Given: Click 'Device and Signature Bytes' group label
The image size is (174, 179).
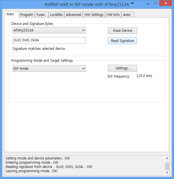Looking at the screenshot, I should (32, 24).
